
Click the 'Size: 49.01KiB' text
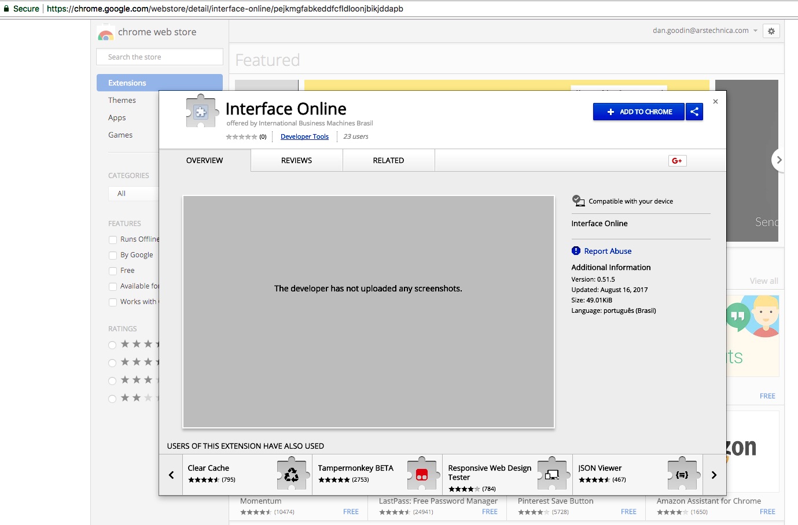pyautogui.click(x=592, y=300)
